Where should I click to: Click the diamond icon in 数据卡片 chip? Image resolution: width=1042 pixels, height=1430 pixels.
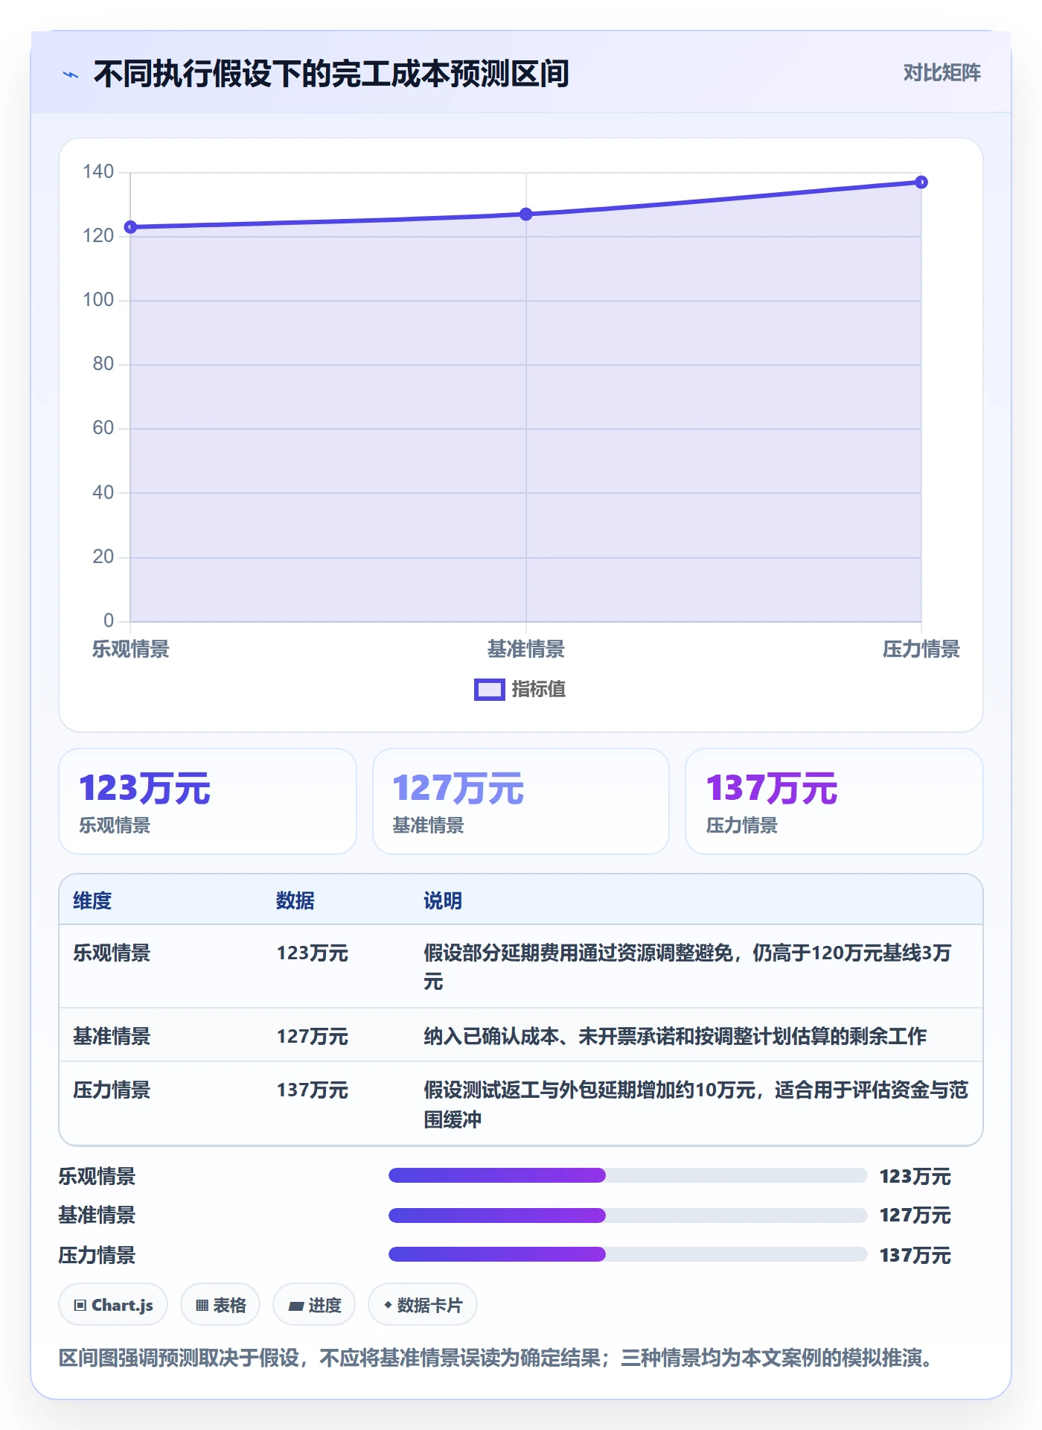pyautogui.click(x=388, y=1304)
